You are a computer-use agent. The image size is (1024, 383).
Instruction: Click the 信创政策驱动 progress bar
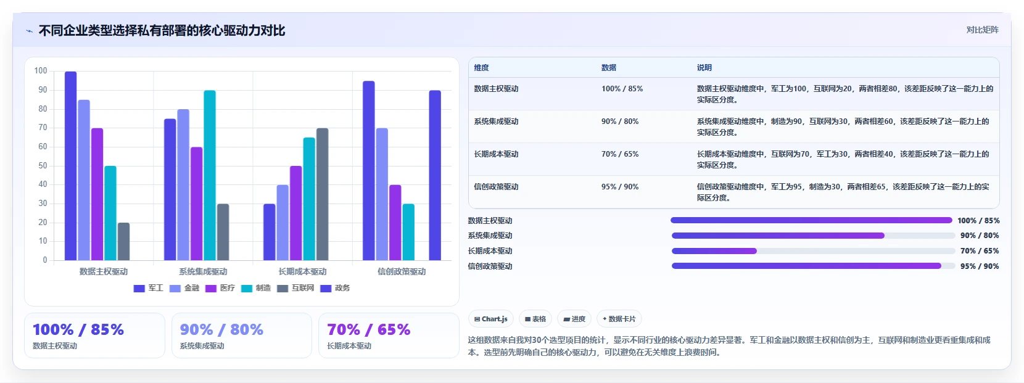(x=813, y=266)
